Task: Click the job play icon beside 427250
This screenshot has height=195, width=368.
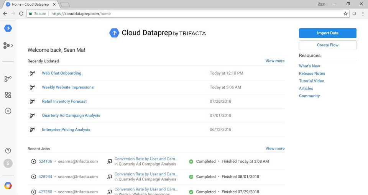Action: click(34, 192)
